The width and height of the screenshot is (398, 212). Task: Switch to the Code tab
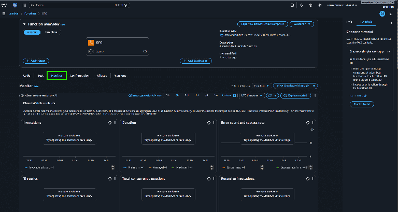click(26, 76)
